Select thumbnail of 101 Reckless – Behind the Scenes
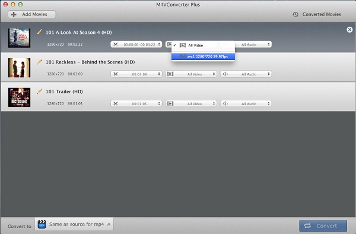Image resolution: width=356 pixels, height=234 pixels. coord(19,68)
